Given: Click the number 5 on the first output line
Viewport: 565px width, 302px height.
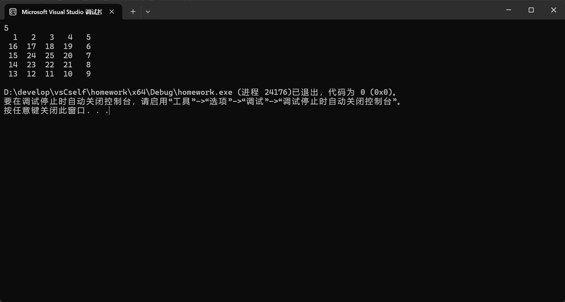Looking at the screenshot, I should [6, 28].
